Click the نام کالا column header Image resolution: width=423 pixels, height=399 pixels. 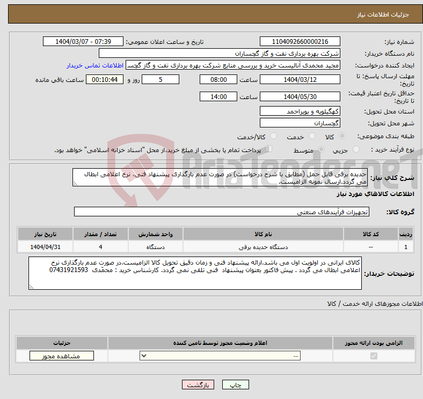pyautogui.click(x=263, y=234)
